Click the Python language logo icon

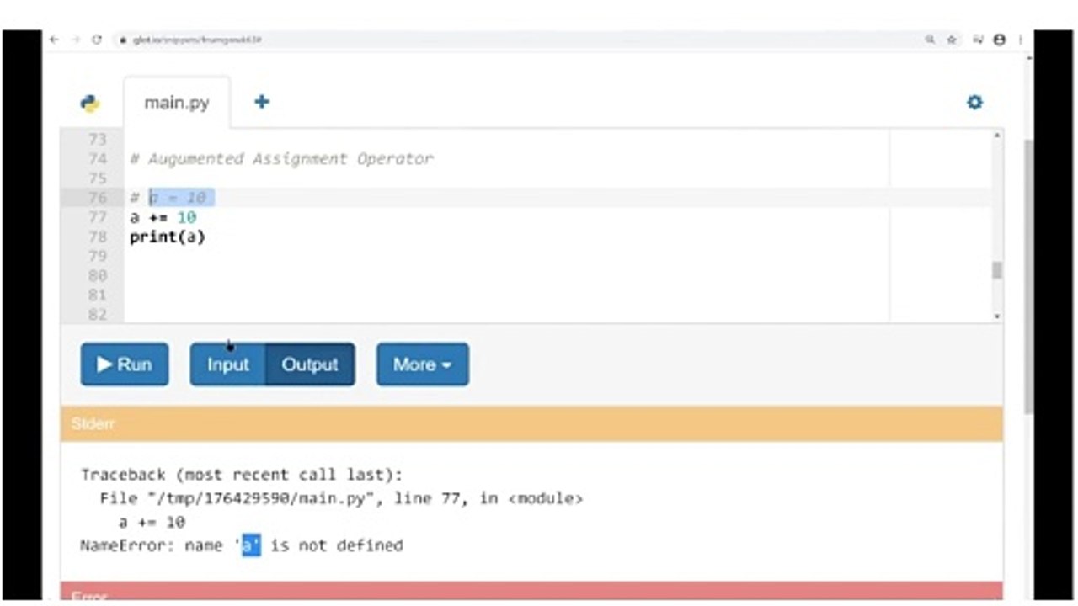[90, 103]
